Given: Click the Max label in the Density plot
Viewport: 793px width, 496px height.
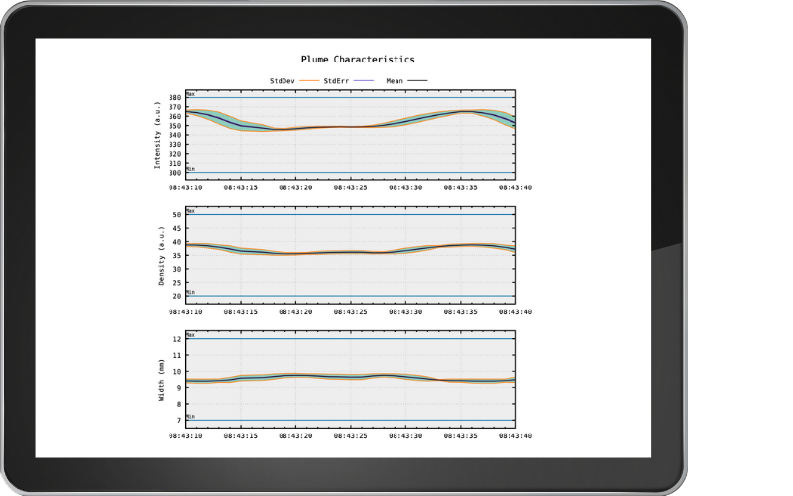Looking at the screenshot, I should coord(191,210).
